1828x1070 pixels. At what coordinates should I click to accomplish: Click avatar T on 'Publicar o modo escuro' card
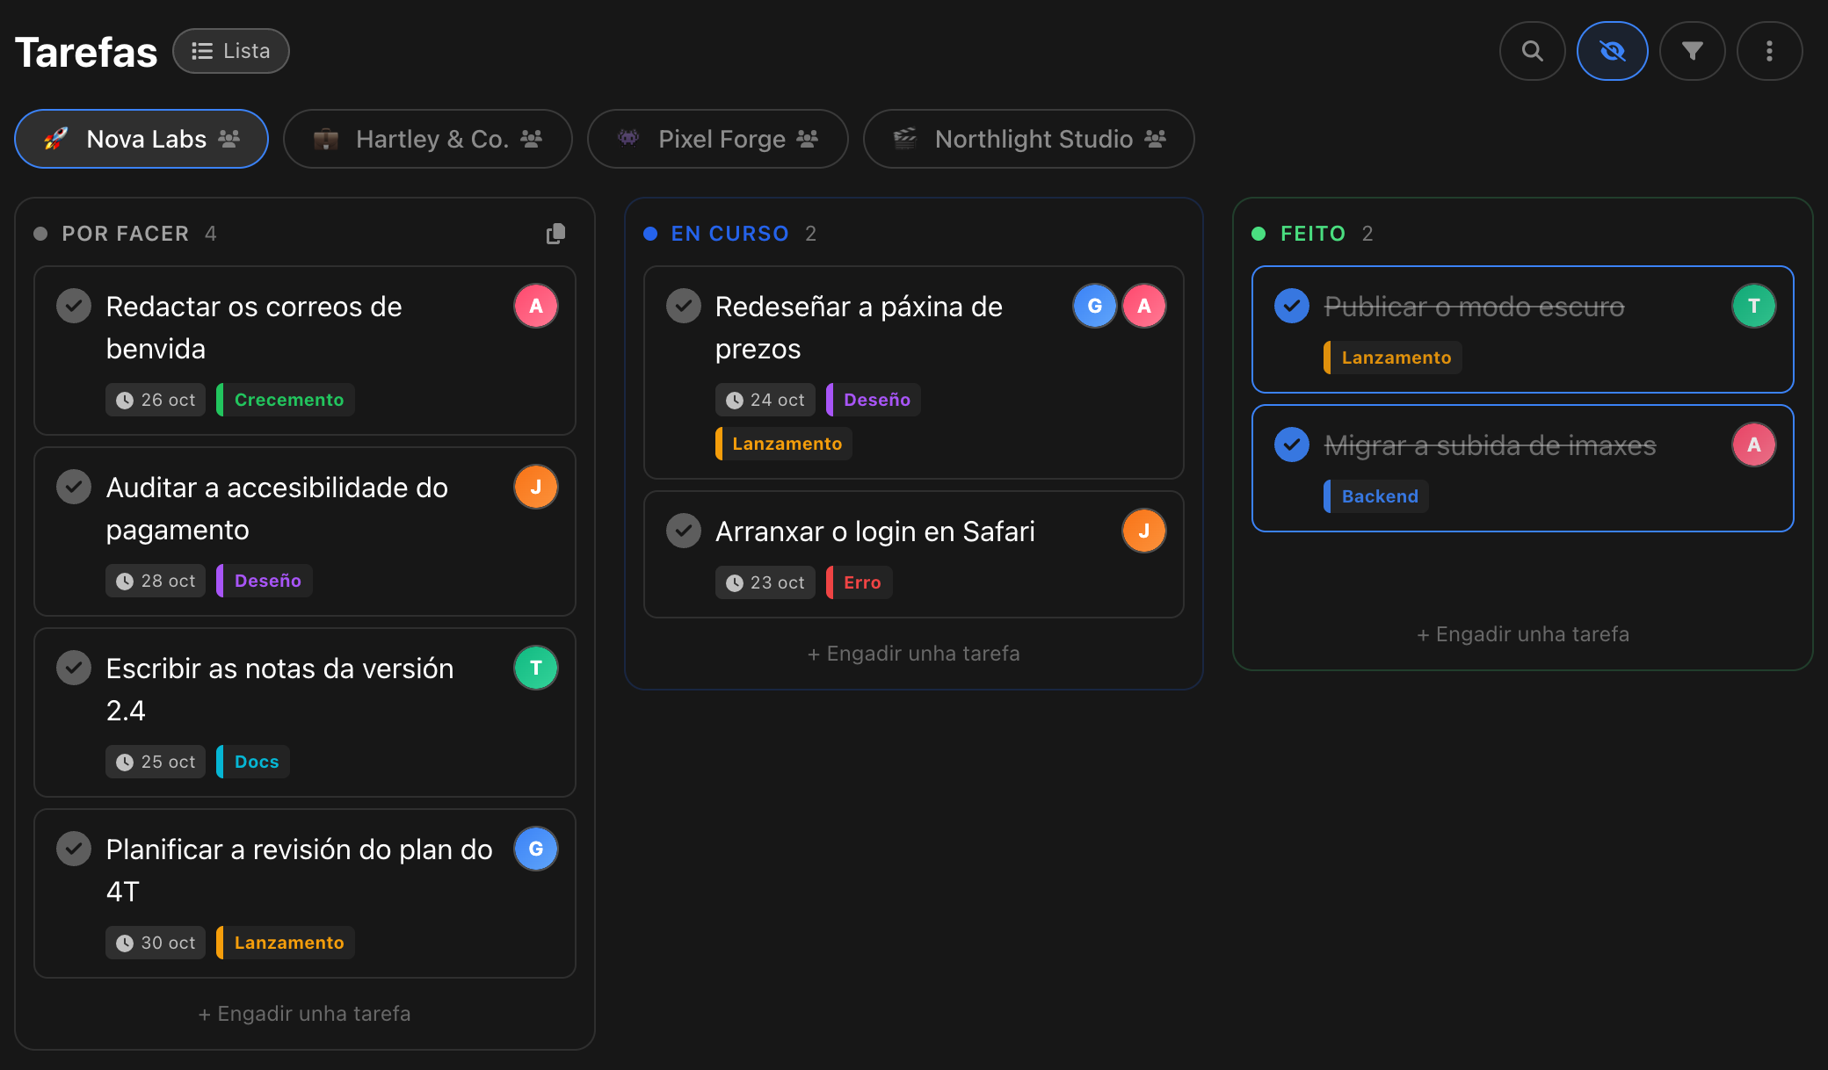[x=1754, y=306]
